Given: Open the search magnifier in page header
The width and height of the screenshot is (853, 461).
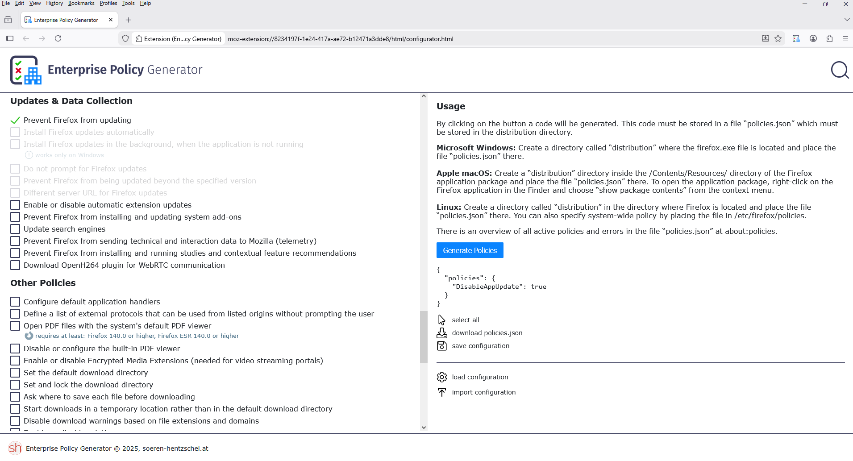Looking at the screenshot, I should tap(840, 70).
